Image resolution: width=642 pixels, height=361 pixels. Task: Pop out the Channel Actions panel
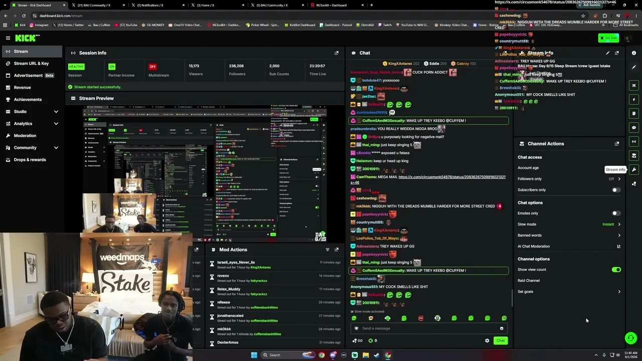point(617,143)
